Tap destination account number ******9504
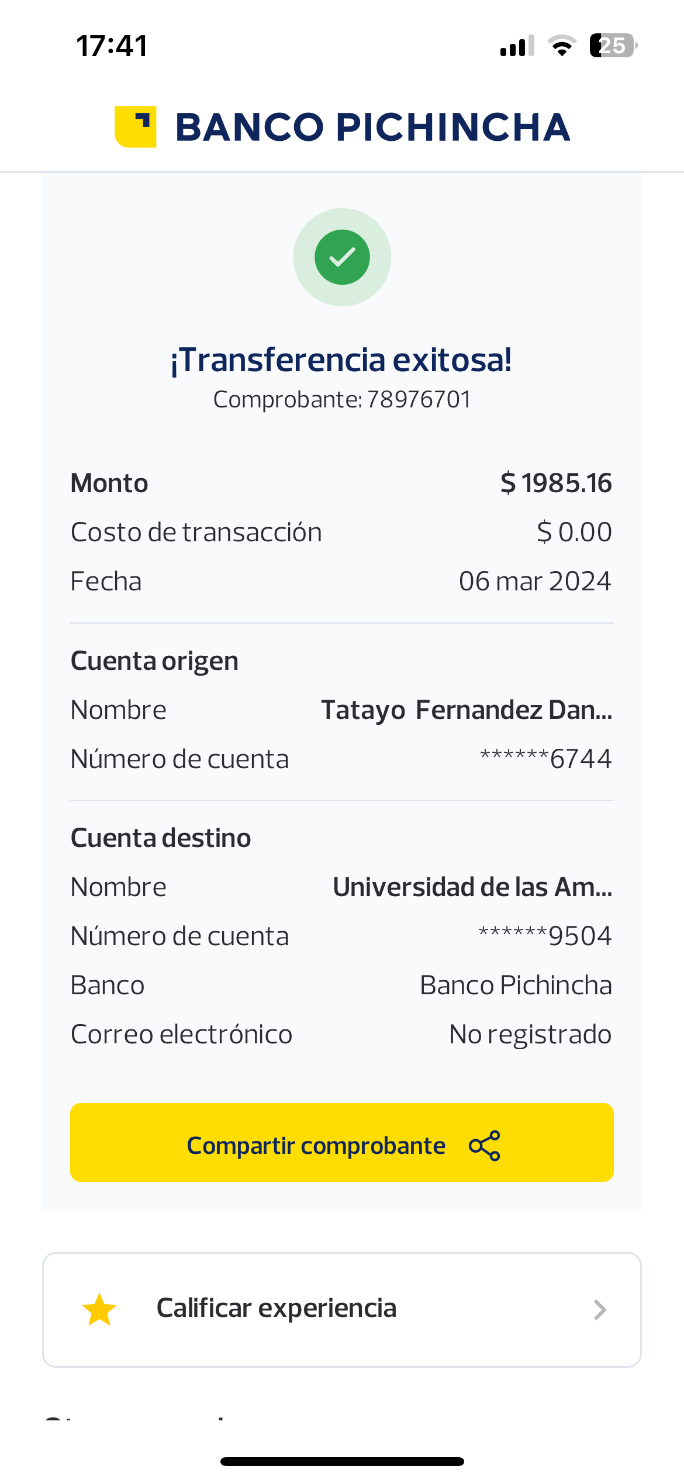Viewport: 684px width, 1480px height. [545, 936]
